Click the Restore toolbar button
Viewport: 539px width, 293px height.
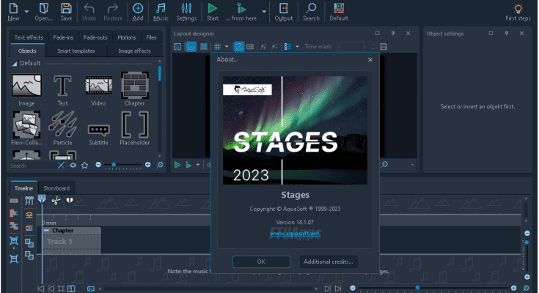pyautogui.click(x=113, y=12)
